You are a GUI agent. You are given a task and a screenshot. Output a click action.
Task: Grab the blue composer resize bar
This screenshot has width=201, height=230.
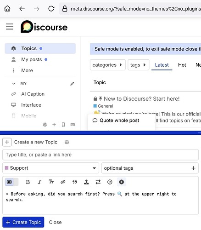click(100, 132)
